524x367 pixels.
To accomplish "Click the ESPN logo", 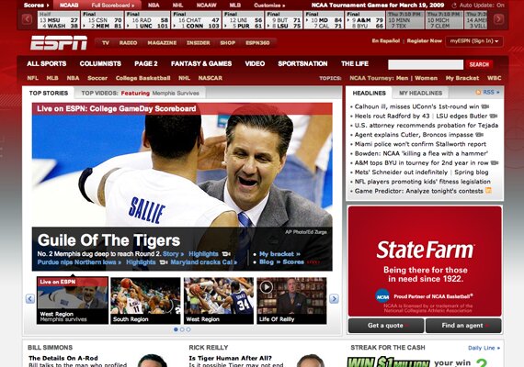I will click(x=59, y=43).
